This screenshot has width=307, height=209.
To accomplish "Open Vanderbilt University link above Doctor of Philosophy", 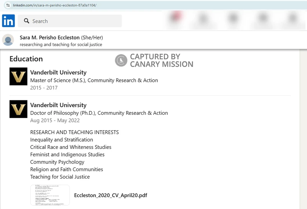I will point(58,105).
